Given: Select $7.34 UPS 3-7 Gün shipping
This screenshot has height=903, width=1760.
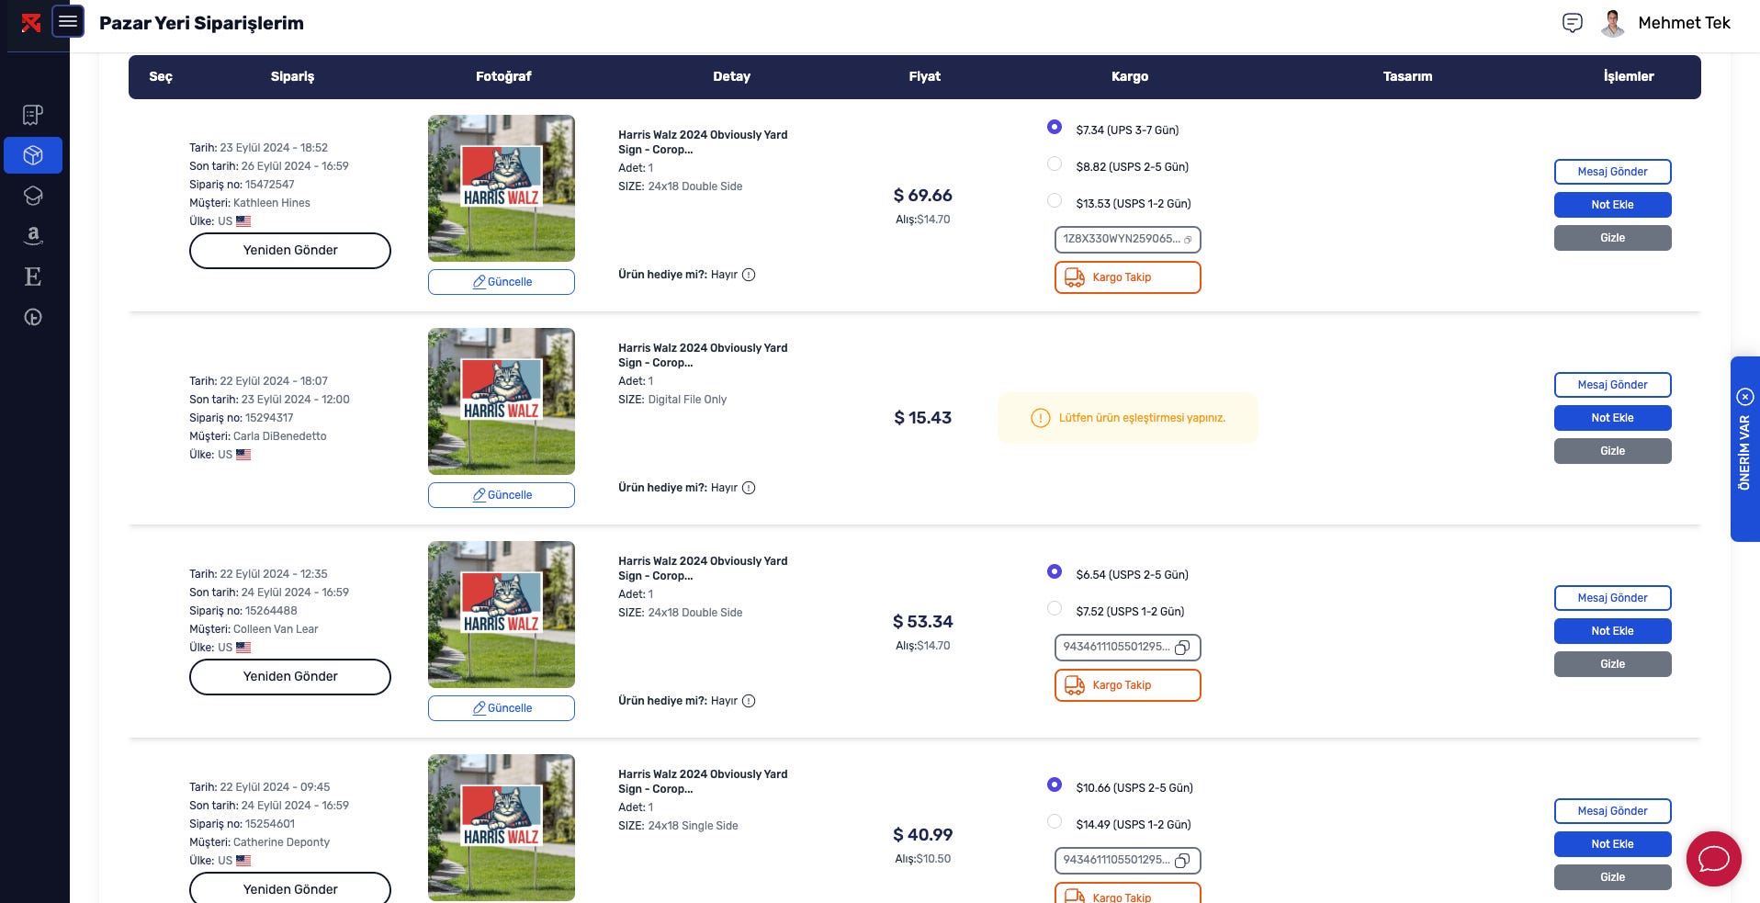Looking at the screenshot, I should (1055, 127).
